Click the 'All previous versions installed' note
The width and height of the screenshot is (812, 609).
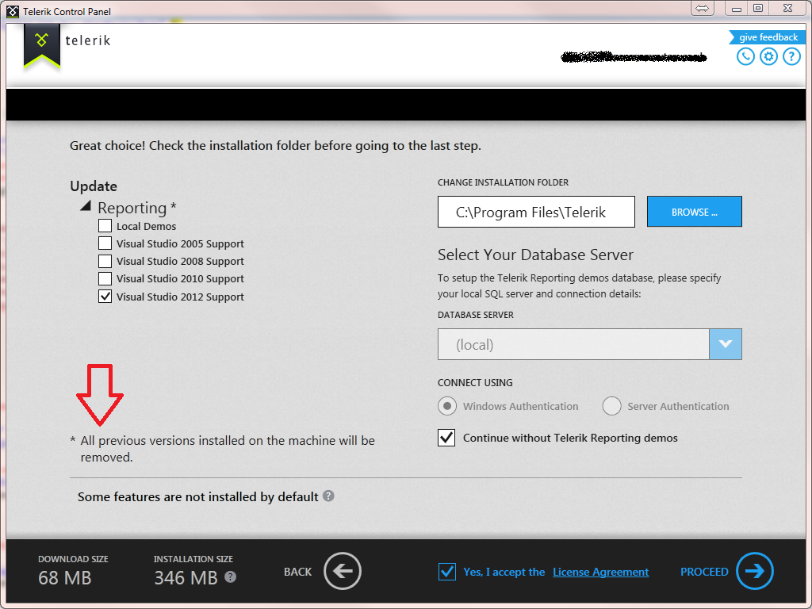pos(223,449)
